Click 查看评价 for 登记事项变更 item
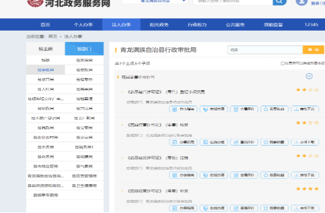The width and height of the screenshot is (325, 213). (x=244, y=109)
